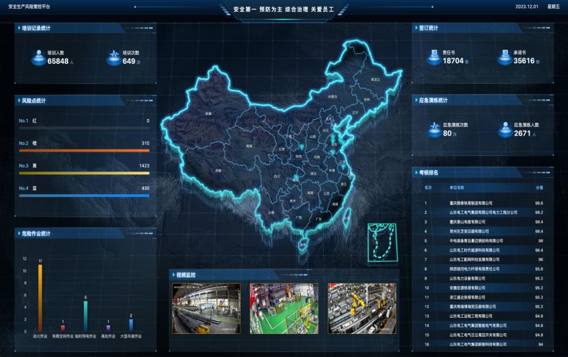The width and height of the screenshot is (568, 357).
Task: Click the 应急演练人数 person icon
Action: (x=504, y=130)
